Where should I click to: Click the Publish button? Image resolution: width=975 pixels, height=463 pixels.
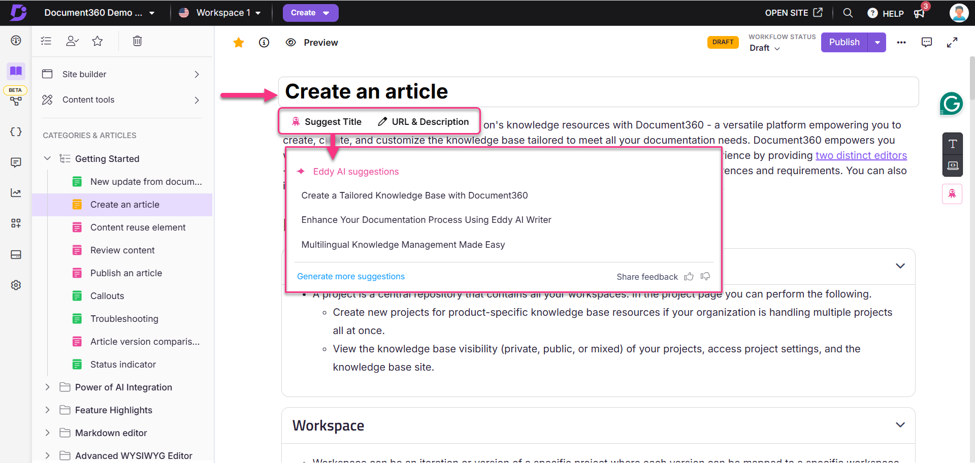point(844,42)
